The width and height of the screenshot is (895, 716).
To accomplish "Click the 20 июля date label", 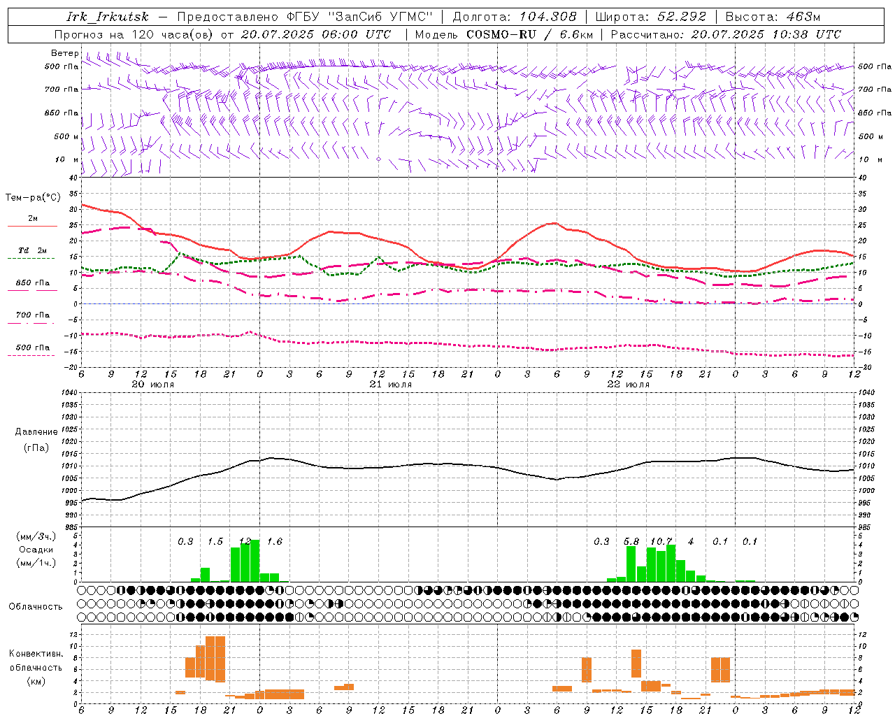I will pos(153,385).
